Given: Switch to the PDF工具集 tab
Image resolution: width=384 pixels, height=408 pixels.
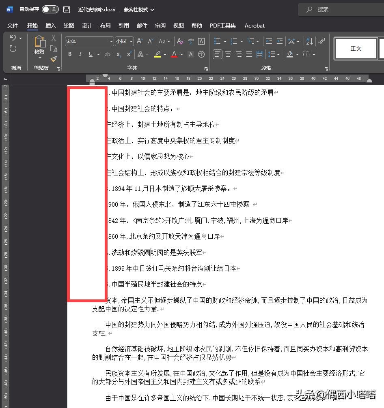Looking at the screenshot, I should 222,26.
